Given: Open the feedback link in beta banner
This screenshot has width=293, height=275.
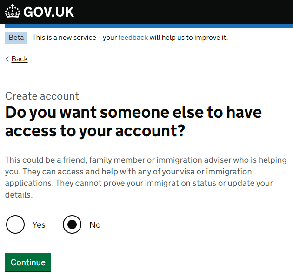Looking at the screenshot, I should [133, 38].
